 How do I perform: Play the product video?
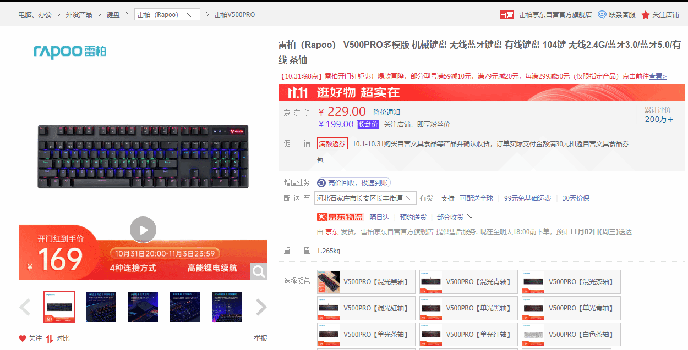(x=143, y=230)
